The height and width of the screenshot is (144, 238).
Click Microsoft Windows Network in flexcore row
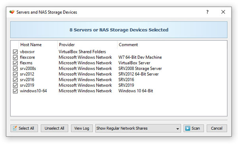85,57
